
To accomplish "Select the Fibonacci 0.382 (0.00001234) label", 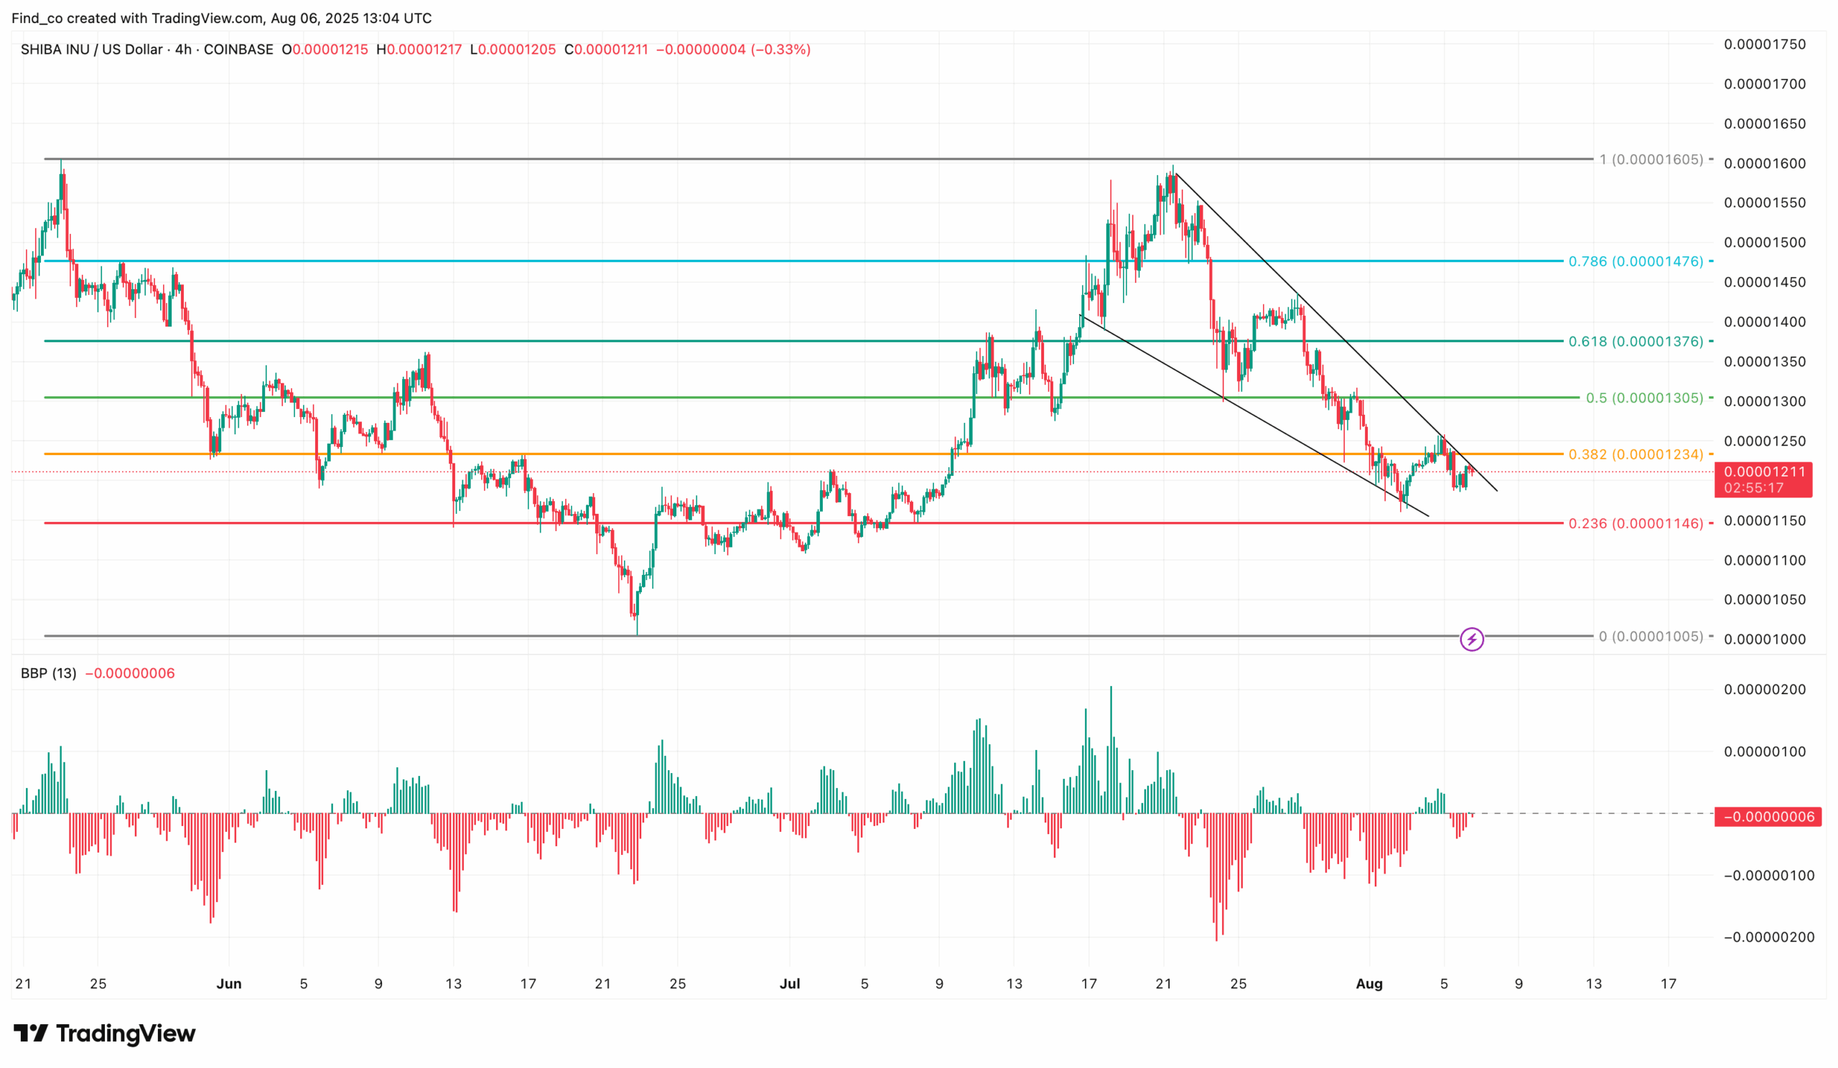I will click(1636, 454).
